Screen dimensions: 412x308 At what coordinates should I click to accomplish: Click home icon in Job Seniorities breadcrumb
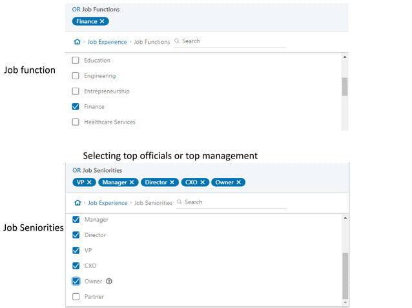[x=77, y=202]
